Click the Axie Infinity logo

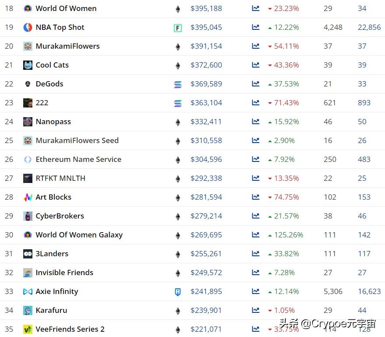tap(28, 291)
